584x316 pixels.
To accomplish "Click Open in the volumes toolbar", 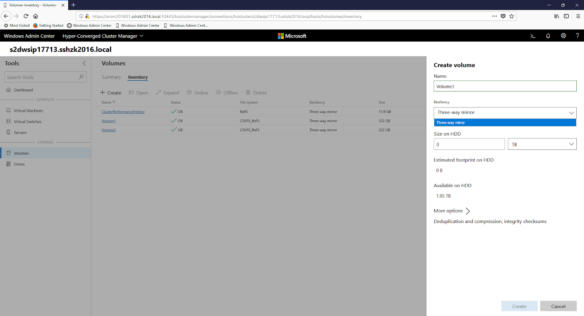I will (x=139, y=93).
